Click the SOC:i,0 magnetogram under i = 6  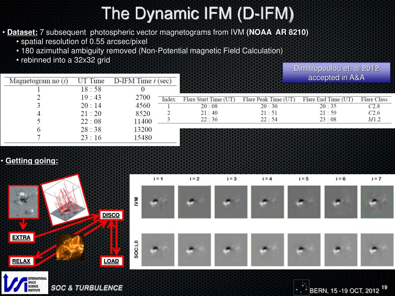tap(341, 250)
